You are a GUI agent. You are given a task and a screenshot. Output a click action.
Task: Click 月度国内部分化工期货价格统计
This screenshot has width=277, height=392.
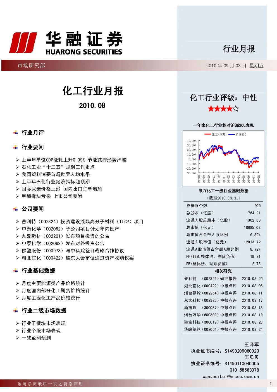[56, 291]
